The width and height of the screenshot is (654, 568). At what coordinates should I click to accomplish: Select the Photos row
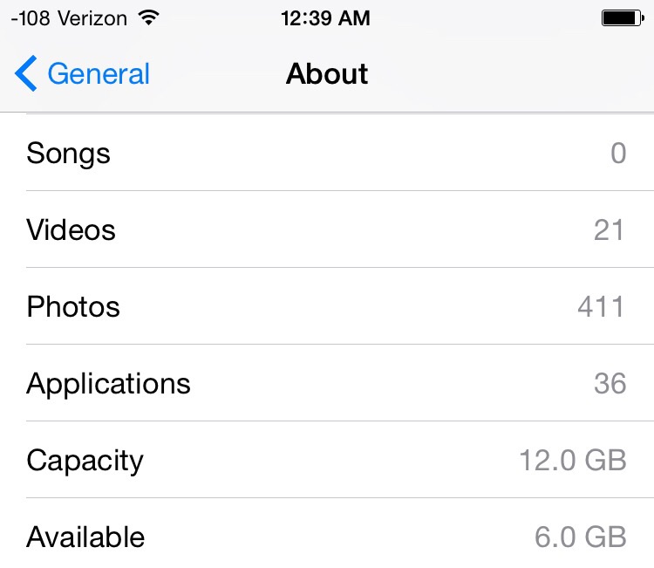click(327, 306)
